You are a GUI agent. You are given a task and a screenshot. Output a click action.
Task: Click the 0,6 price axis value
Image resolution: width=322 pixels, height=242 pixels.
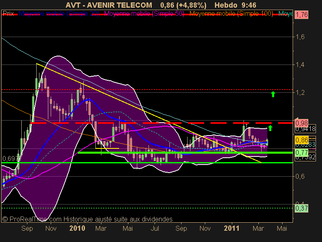tap(300, 176)
